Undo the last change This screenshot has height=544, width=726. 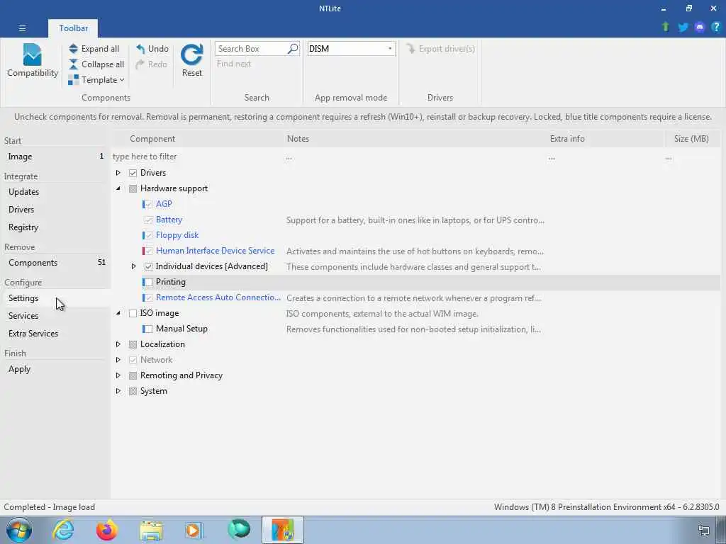click(x=152, y=49)
